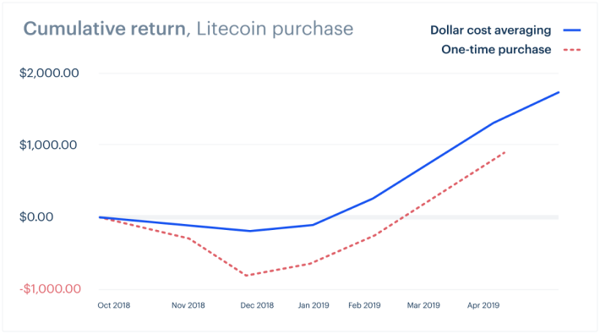Screen dimensions: 600x334
Task: Click the Jan 2019 x-axis label
Action: (314, 305)
